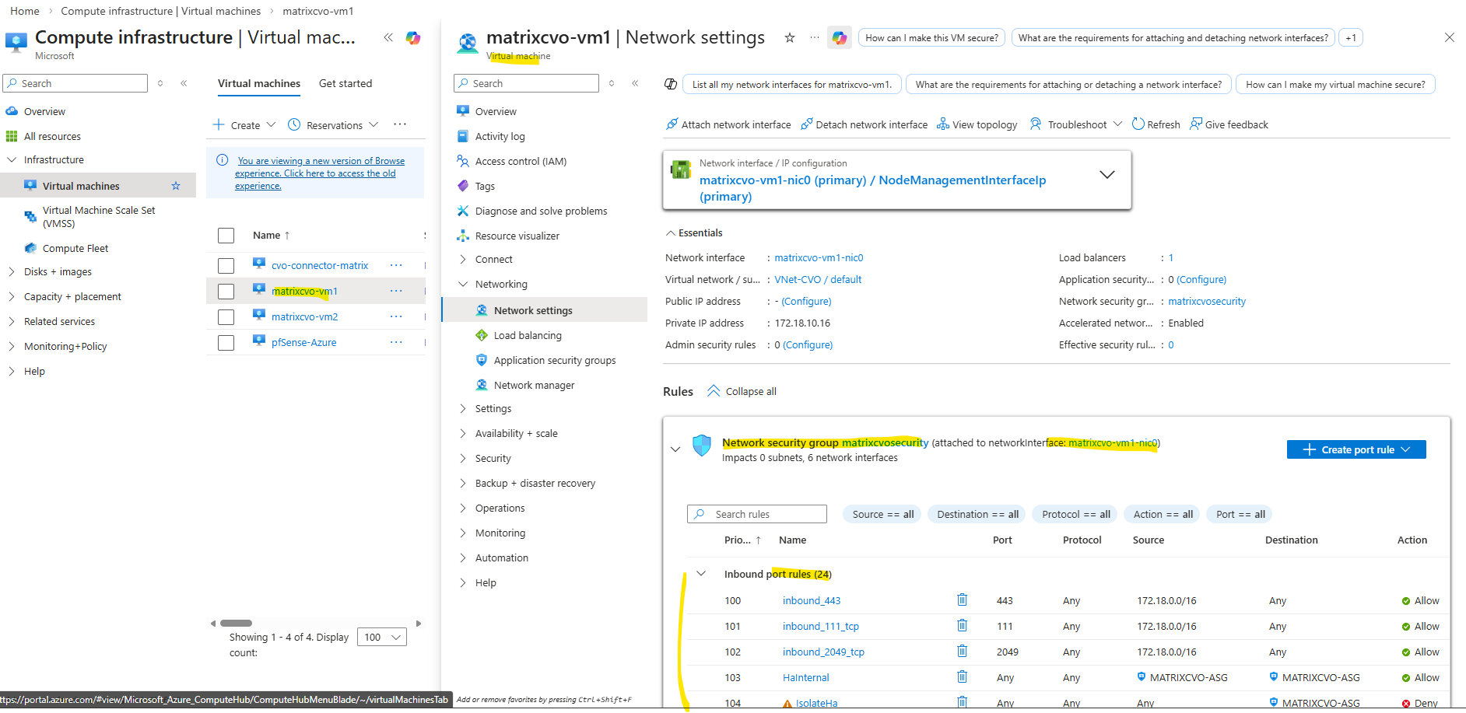Click Collapse all next to Rules

[x=742, y=391]
